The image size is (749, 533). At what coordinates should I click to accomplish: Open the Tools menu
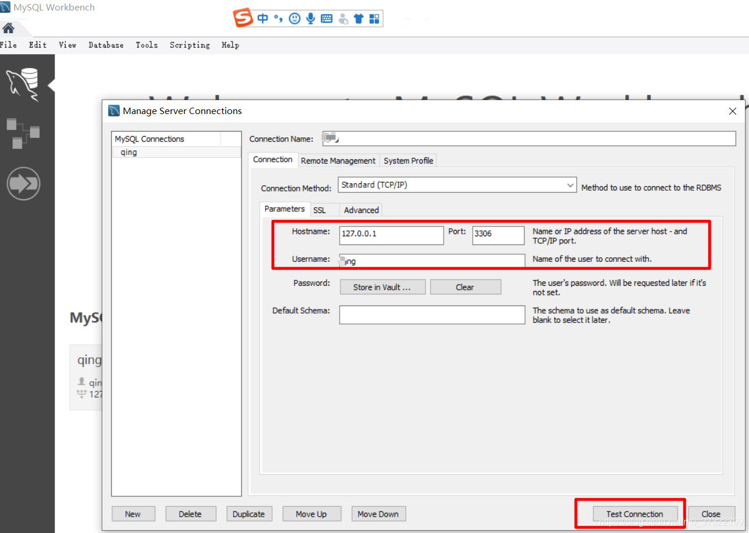[147, 45]
